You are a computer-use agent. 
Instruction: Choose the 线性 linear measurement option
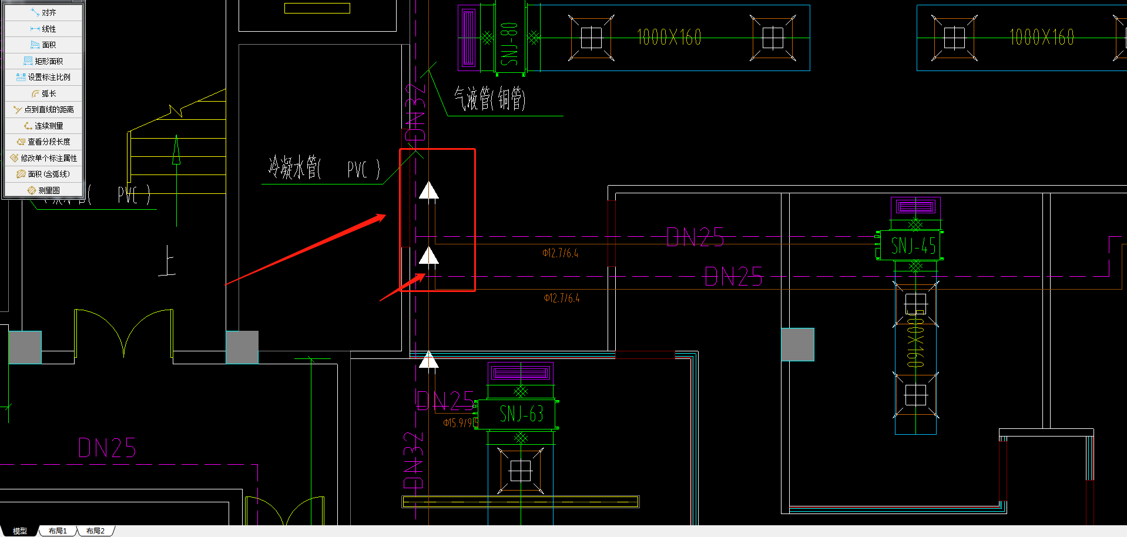43,29
